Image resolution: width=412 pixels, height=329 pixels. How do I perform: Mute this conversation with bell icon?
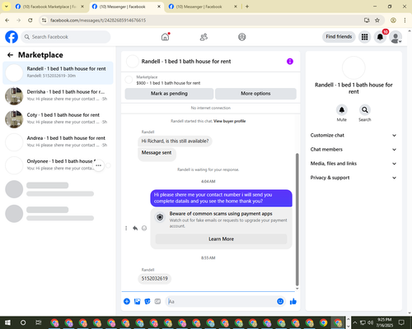coord(342,110)
